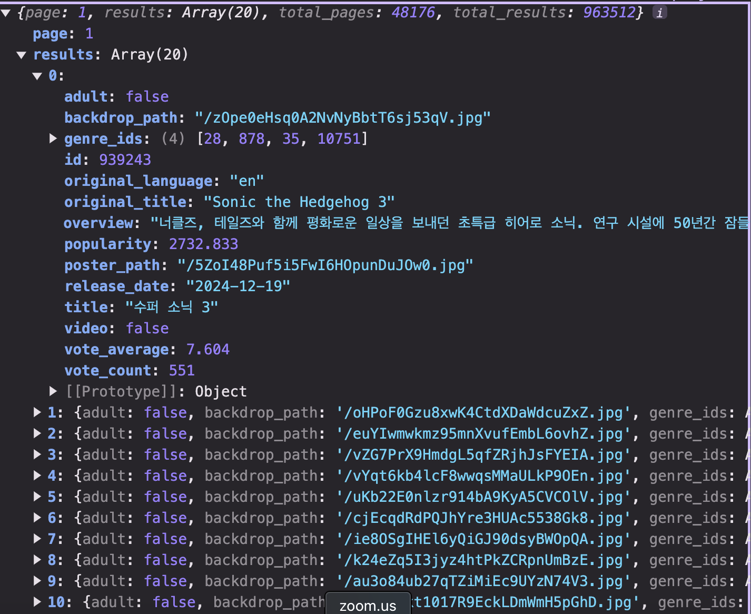Expand result item 10
Image resolution: width=751 pixels, height=614 pixels.
(37, 602)
